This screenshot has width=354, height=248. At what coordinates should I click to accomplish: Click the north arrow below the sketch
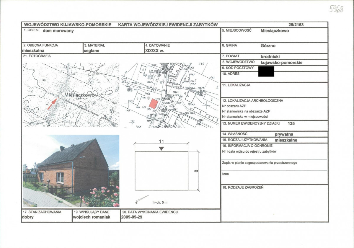tap(142, 199)
